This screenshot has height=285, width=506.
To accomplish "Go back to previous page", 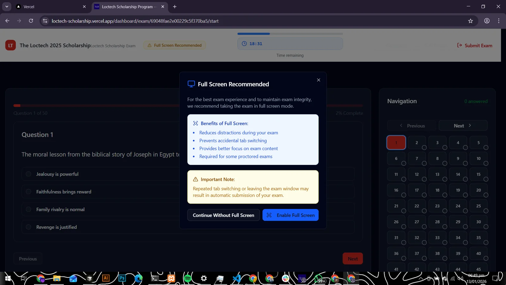I will [x=7, y=21].
